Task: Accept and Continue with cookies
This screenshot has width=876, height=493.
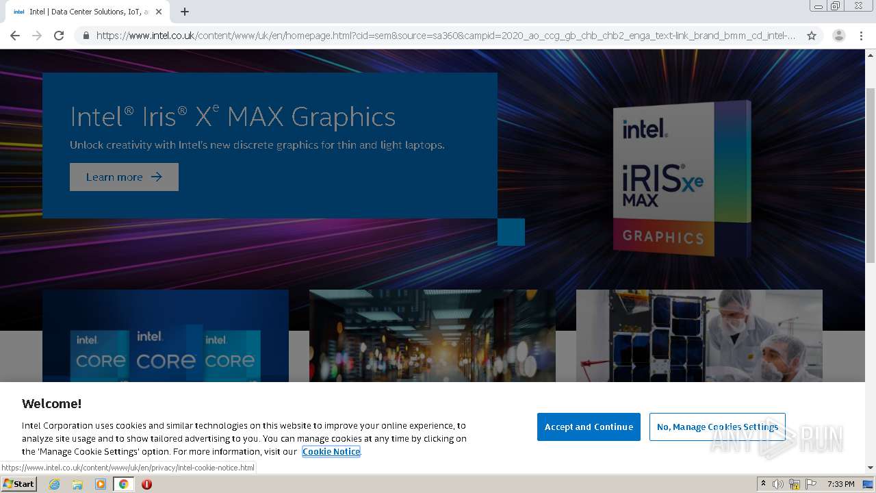Action: point(589,427)
